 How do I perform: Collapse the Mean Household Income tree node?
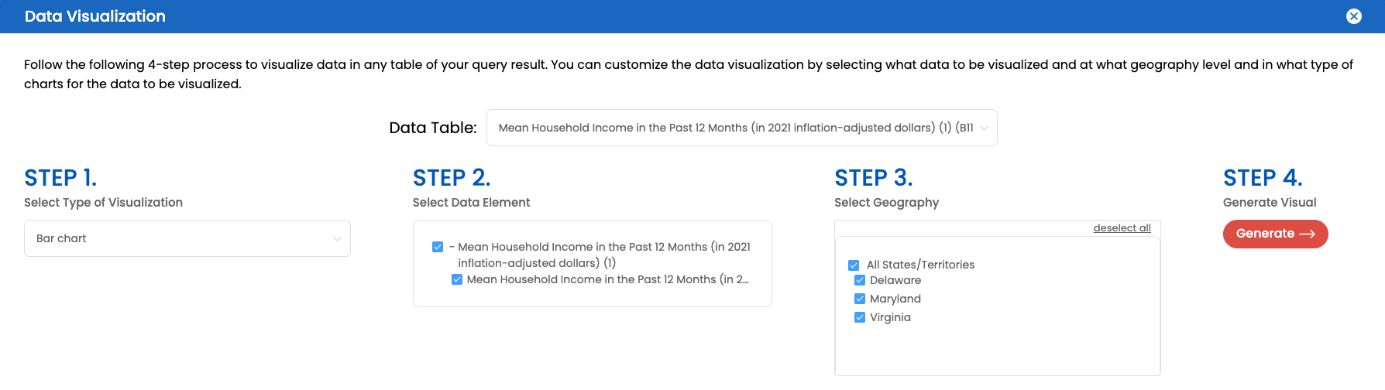click(x=452, y=247)
